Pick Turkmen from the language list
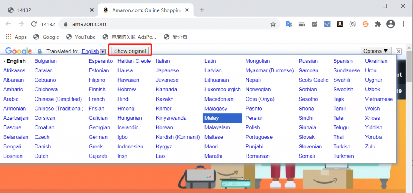 pos(344,156)
